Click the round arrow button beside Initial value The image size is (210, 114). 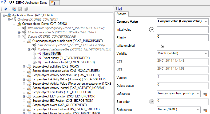152,30
